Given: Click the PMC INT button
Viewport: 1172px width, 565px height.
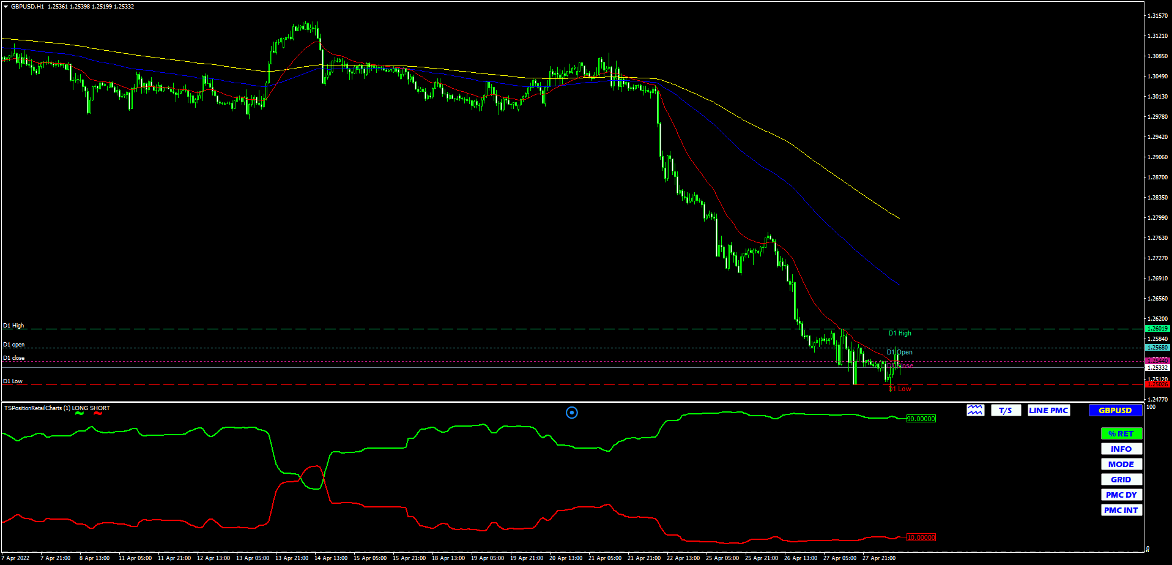Looking at the screenshot, I should (x=1121, y=510).
